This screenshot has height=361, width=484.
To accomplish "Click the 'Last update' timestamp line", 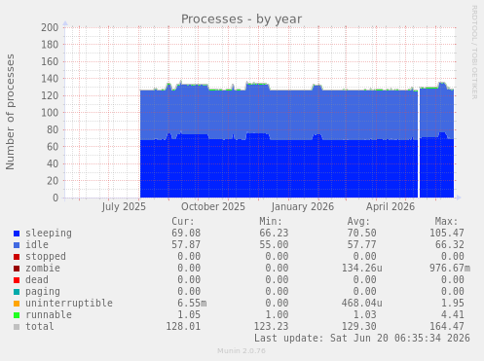I will pos(362,339).
